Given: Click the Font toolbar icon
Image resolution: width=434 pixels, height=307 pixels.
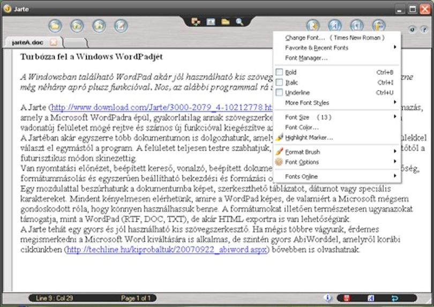Looking at the screenshot, I should 335,26.
